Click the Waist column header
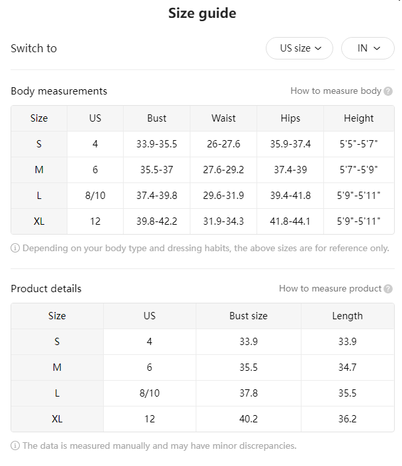The image size is (402, 466). [223, 118]
